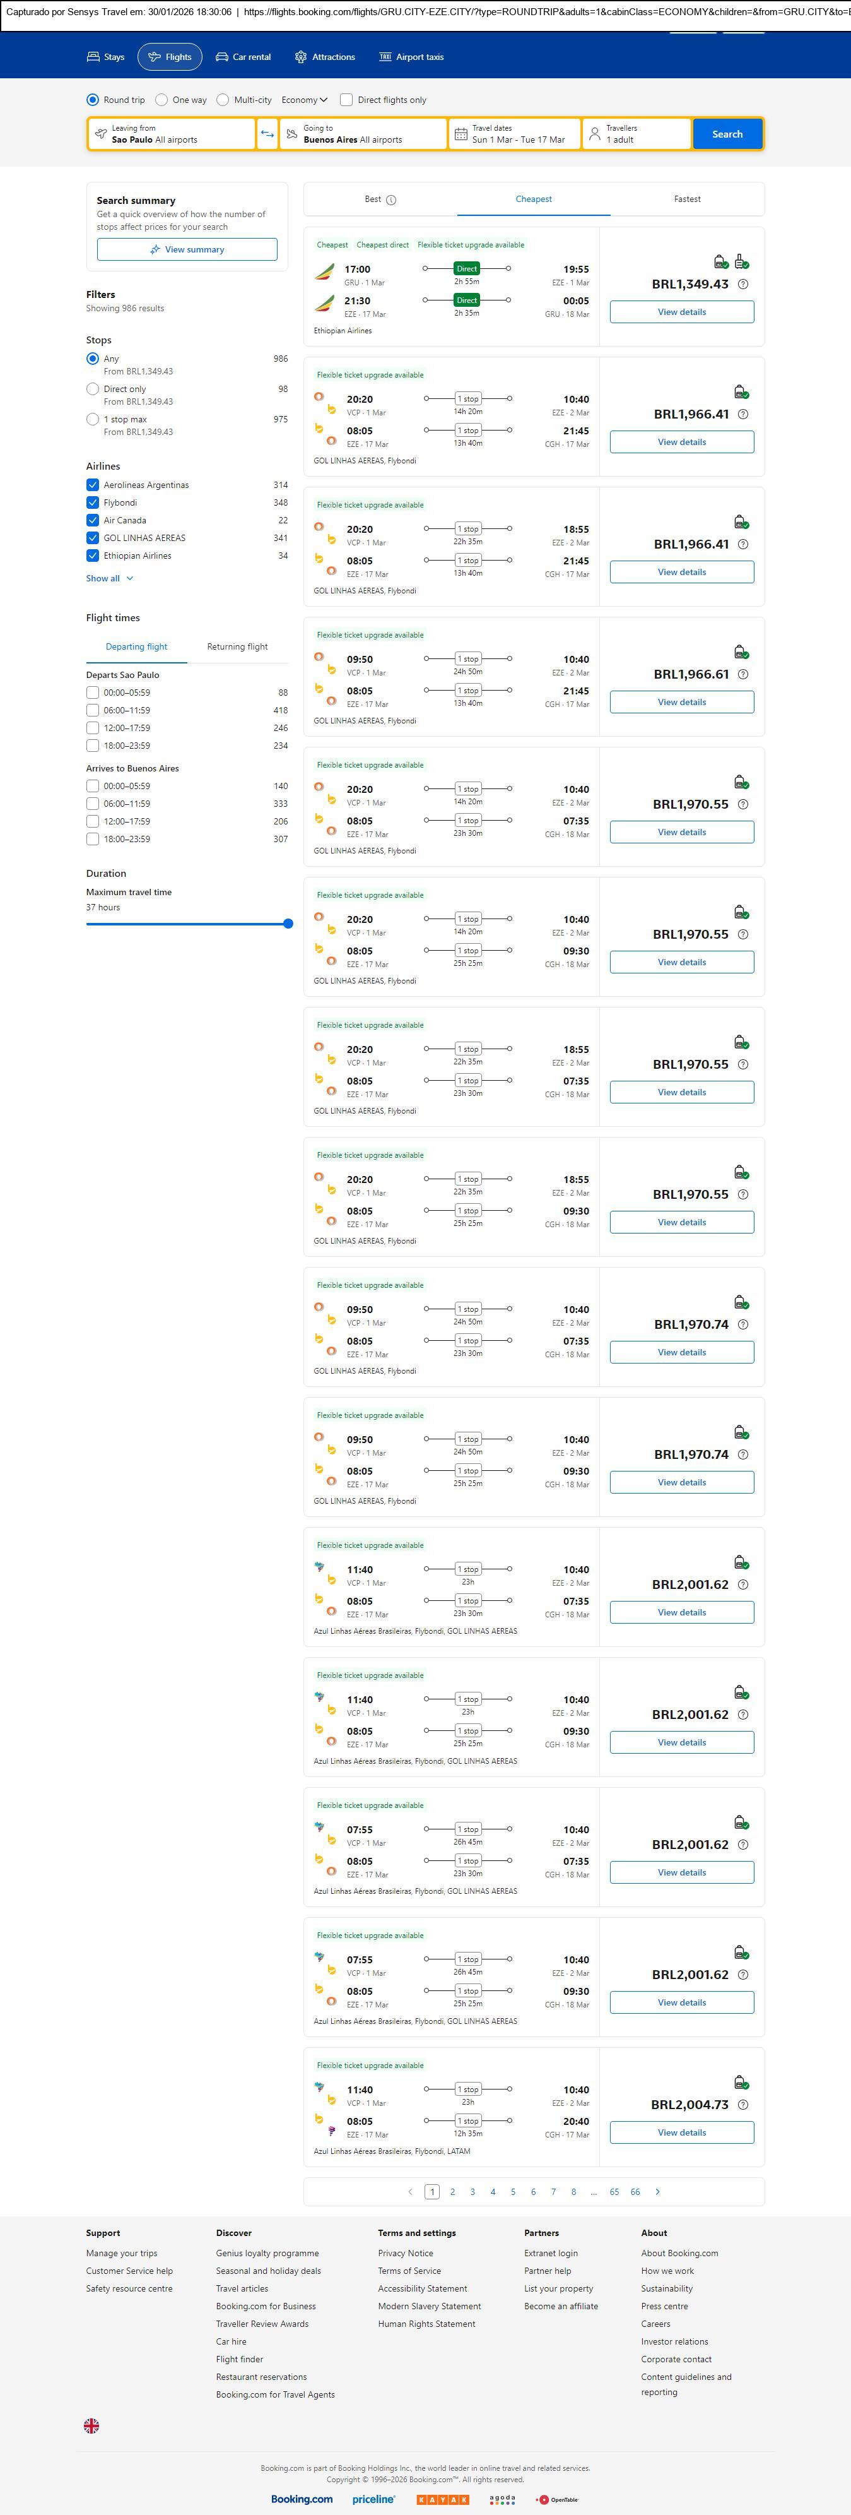Click the UK flag language icon in footer
This screenshot has height=2515, width=851.
click(x=91, y=2424)
